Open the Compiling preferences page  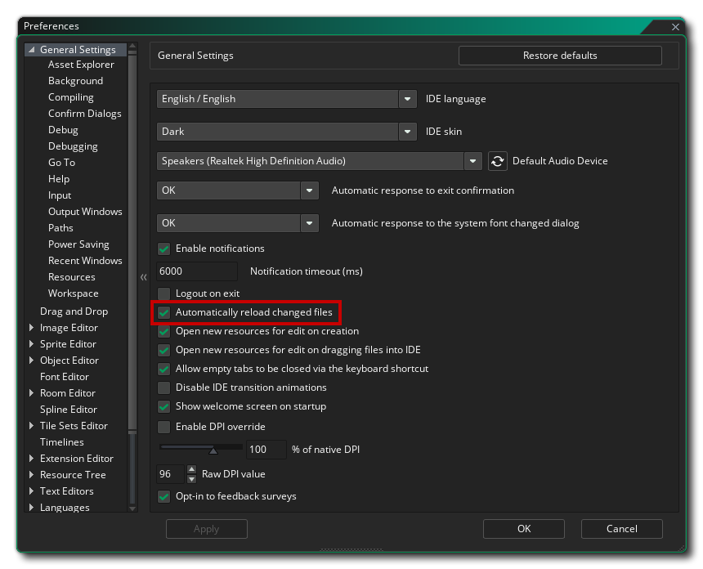coord(71,97)
